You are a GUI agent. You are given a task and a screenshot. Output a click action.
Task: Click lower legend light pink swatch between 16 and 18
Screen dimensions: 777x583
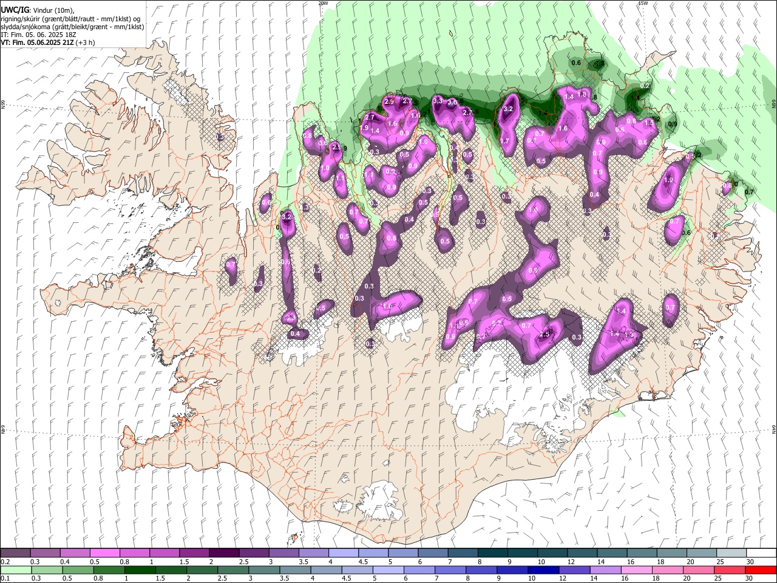point(636,570)
